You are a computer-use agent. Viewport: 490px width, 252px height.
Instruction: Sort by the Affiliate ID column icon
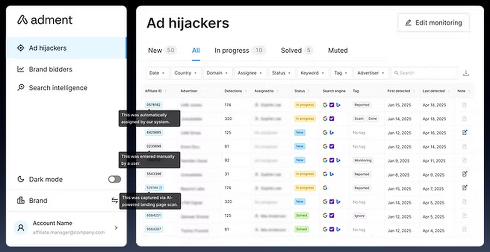(166, 91)
